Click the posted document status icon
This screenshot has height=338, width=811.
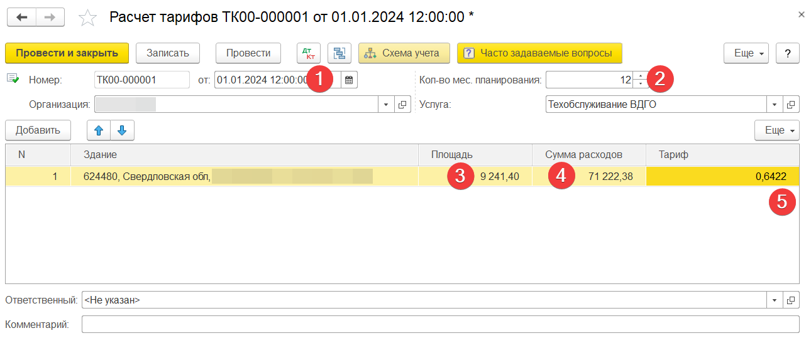(x=12, y=79)
